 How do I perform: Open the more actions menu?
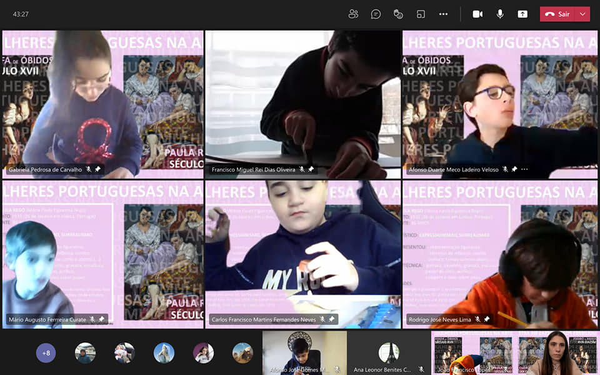click(x=443, y=14)
